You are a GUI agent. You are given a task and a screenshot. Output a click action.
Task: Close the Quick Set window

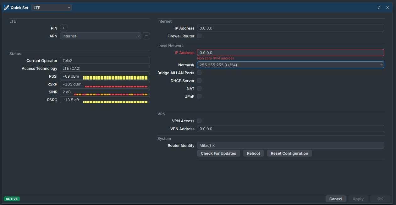[388, 8]
